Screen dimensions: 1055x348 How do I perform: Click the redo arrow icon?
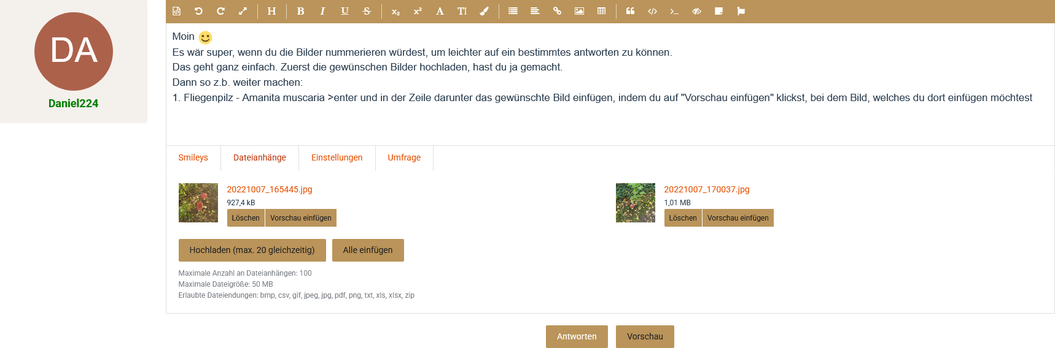(220, 11)
